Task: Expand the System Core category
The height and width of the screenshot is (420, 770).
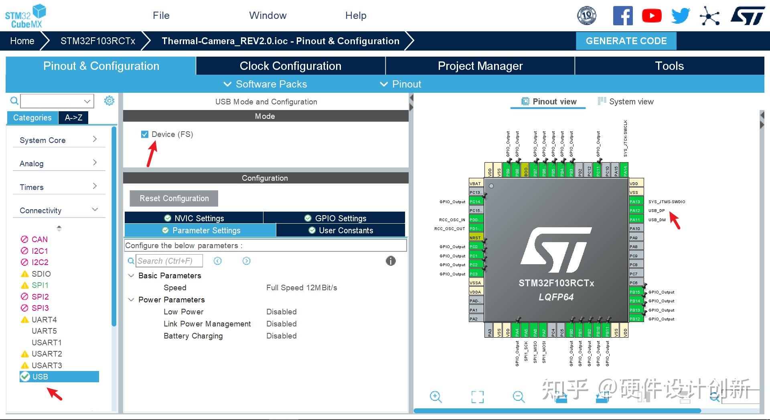Action: 95,139
